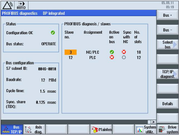Click the NC/PLC assignment cell
The image size is (179, 135).
tap(92, 52)
